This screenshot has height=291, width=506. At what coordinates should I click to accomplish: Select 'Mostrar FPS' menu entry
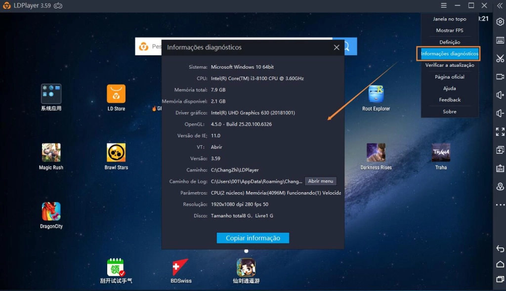coord(450,30)
